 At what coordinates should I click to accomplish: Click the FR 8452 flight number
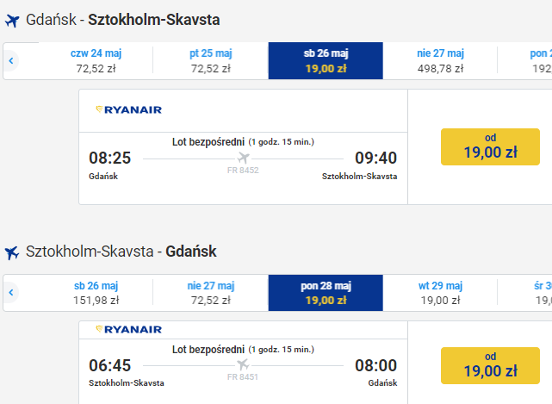(x=243, y=171)
